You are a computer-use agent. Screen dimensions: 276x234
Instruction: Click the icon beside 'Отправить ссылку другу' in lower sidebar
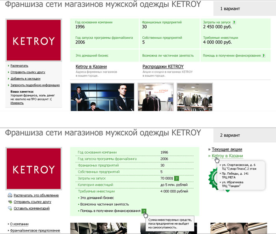(9, 202)
